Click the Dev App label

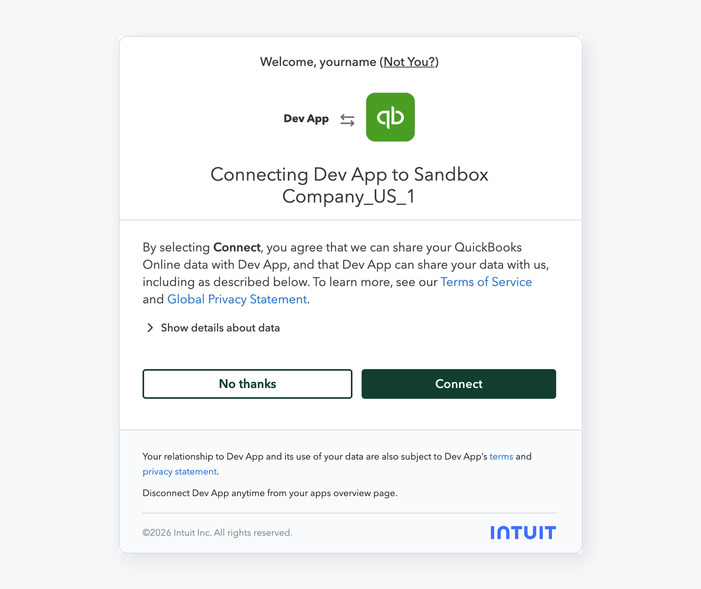[x=306, y=119]
